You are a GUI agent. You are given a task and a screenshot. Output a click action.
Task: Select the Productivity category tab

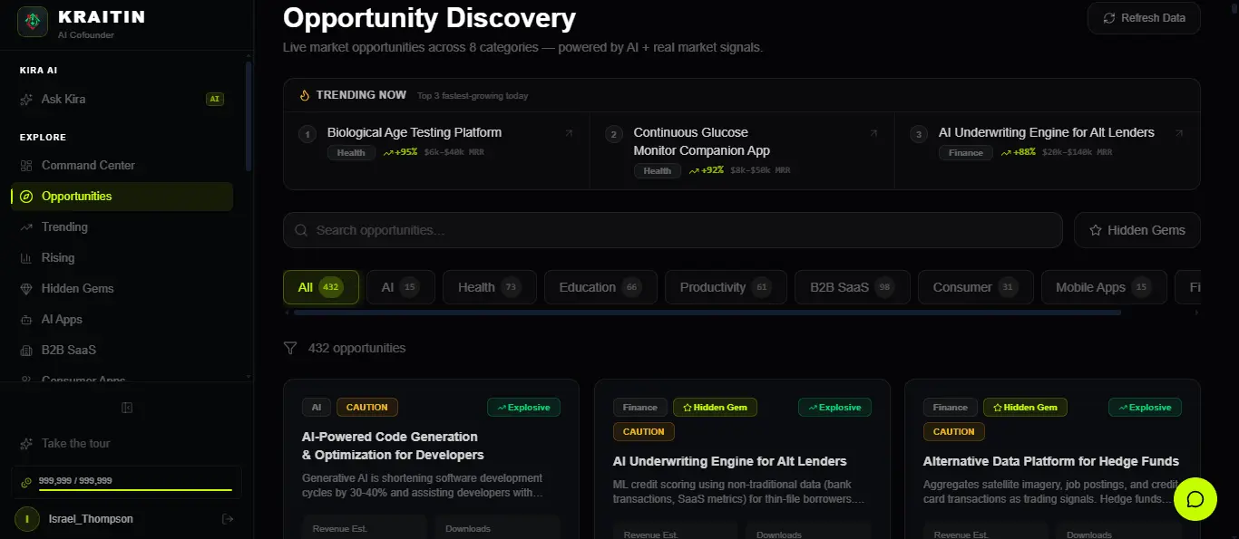[727, 287]
